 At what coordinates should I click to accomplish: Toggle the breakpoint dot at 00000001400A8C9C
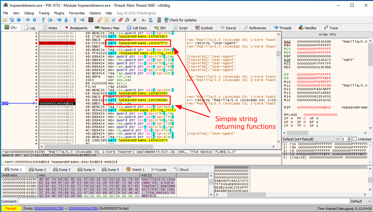tap(36, 43)
